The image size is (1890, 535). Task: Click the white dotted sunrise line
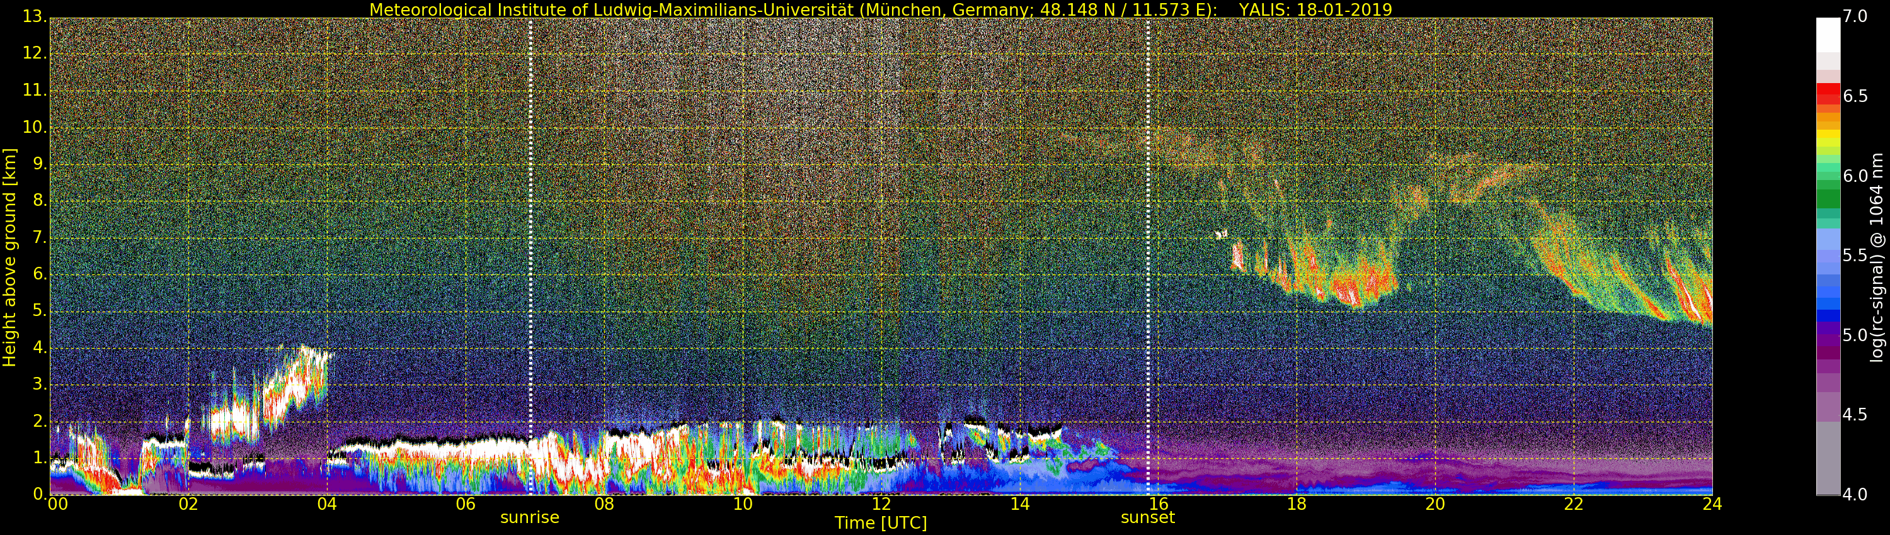530,257
